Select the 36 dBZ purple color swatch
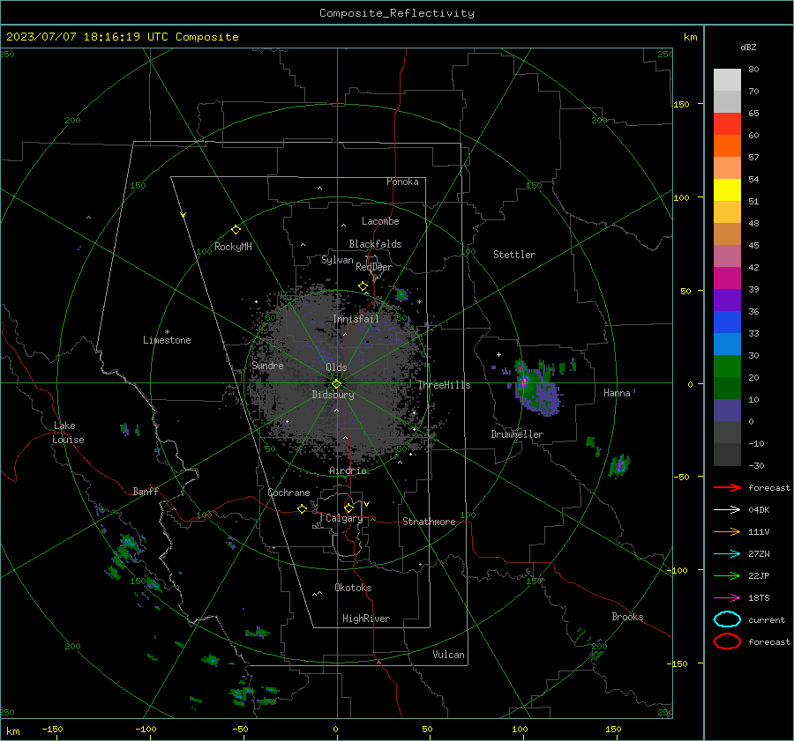 click(727, 300)
